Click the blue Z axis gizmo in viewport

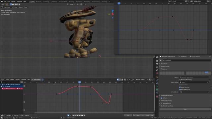point(113,11)
